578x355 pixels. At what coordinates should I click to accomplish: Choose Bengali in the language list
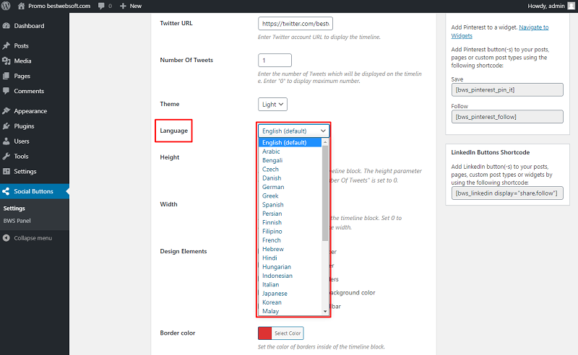pyautogui.click(x=290, y=160)
